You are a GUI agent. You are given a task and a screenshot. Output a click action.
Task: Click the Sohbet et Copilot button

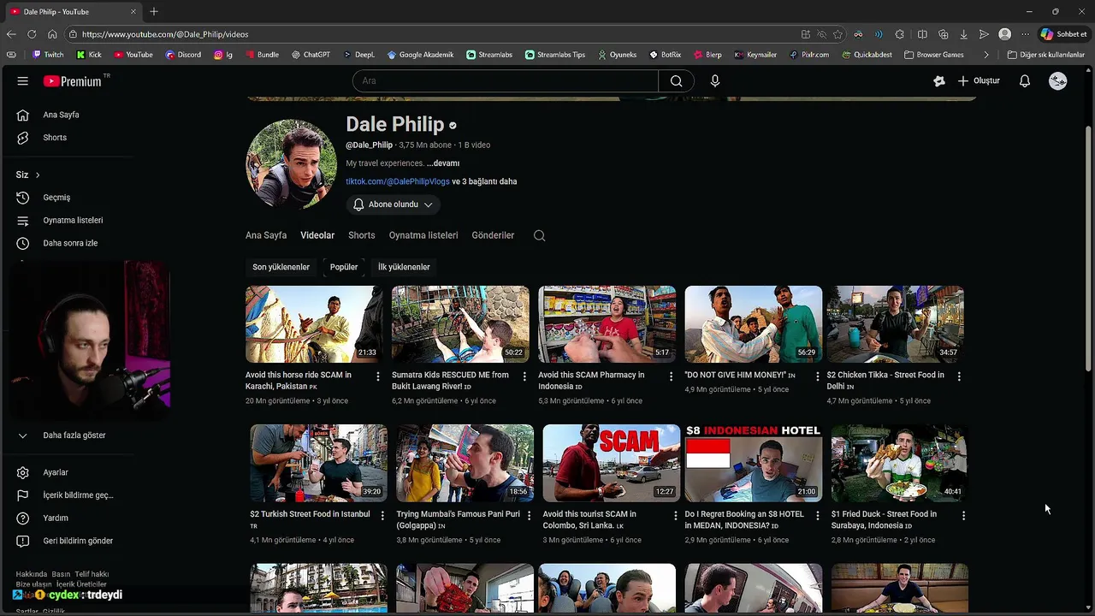tap(1063, 34)
